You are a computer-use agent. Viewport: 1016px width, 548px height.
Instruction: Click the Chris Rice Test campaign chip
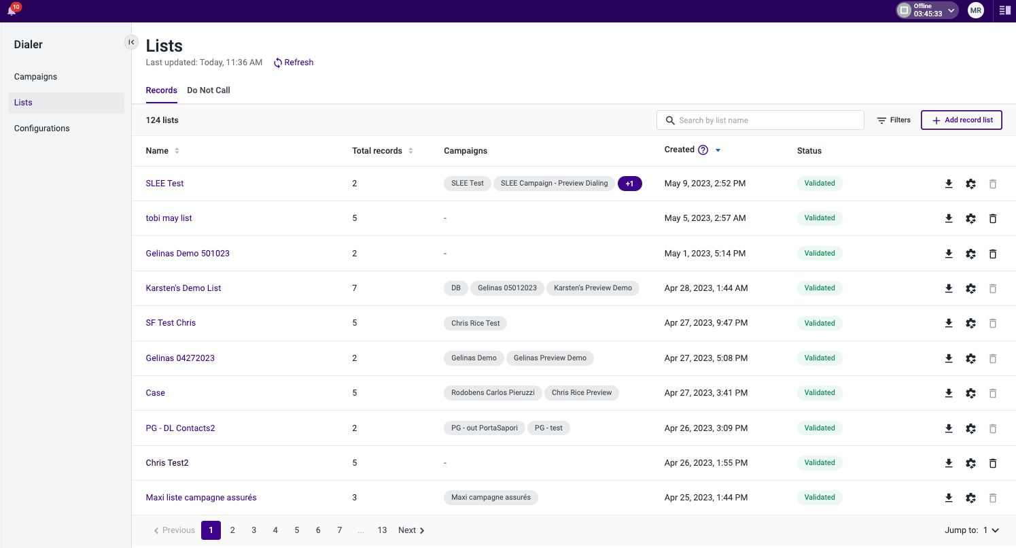pos(475,323)
